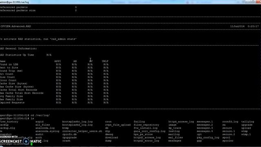Click the anaconda.log file name
Viewport: 261px width, 147px height.
(45, 128)
